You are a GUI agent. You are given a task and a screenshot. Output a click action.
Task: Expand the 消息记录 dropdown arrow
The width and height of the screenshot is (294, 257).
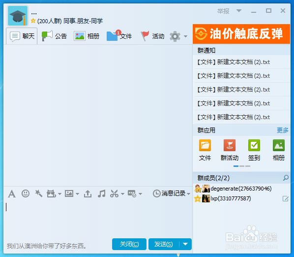[x=188, y=194]
